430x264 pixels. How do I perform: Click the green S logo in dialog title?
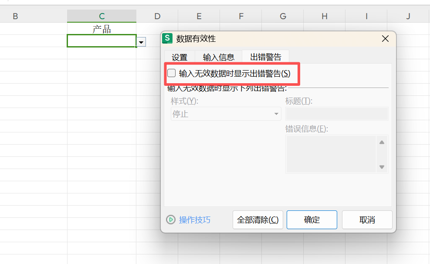(167, 38)
